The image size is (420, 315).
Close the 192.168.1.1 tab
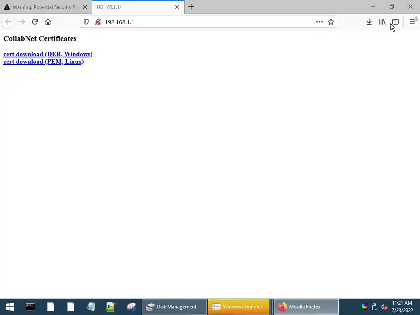(x=177, y=7)
